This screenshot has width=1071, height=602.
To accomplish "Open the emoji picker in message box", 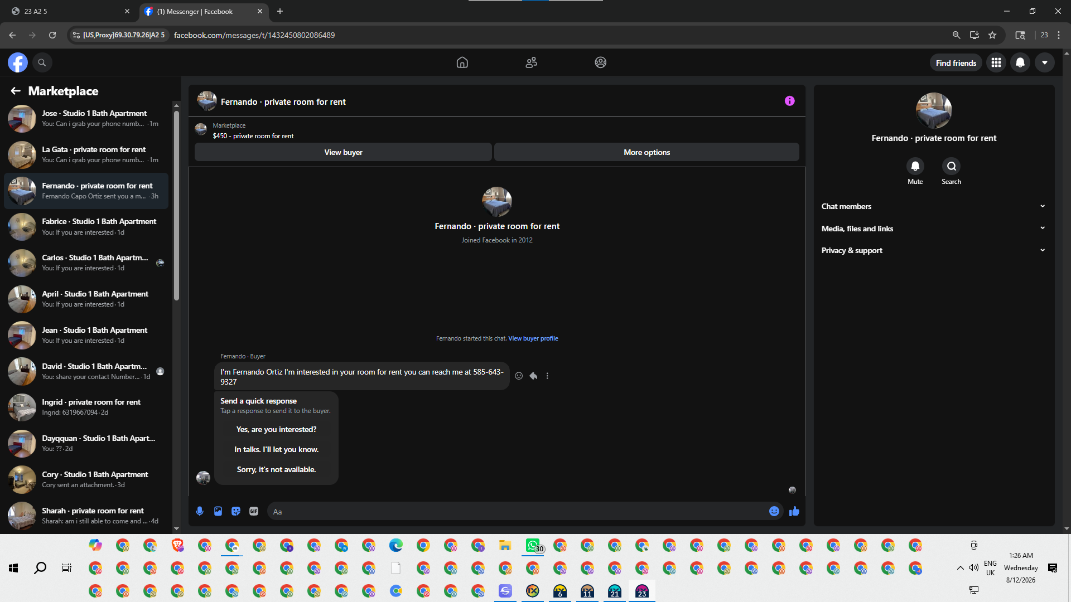I will [774, 511].
